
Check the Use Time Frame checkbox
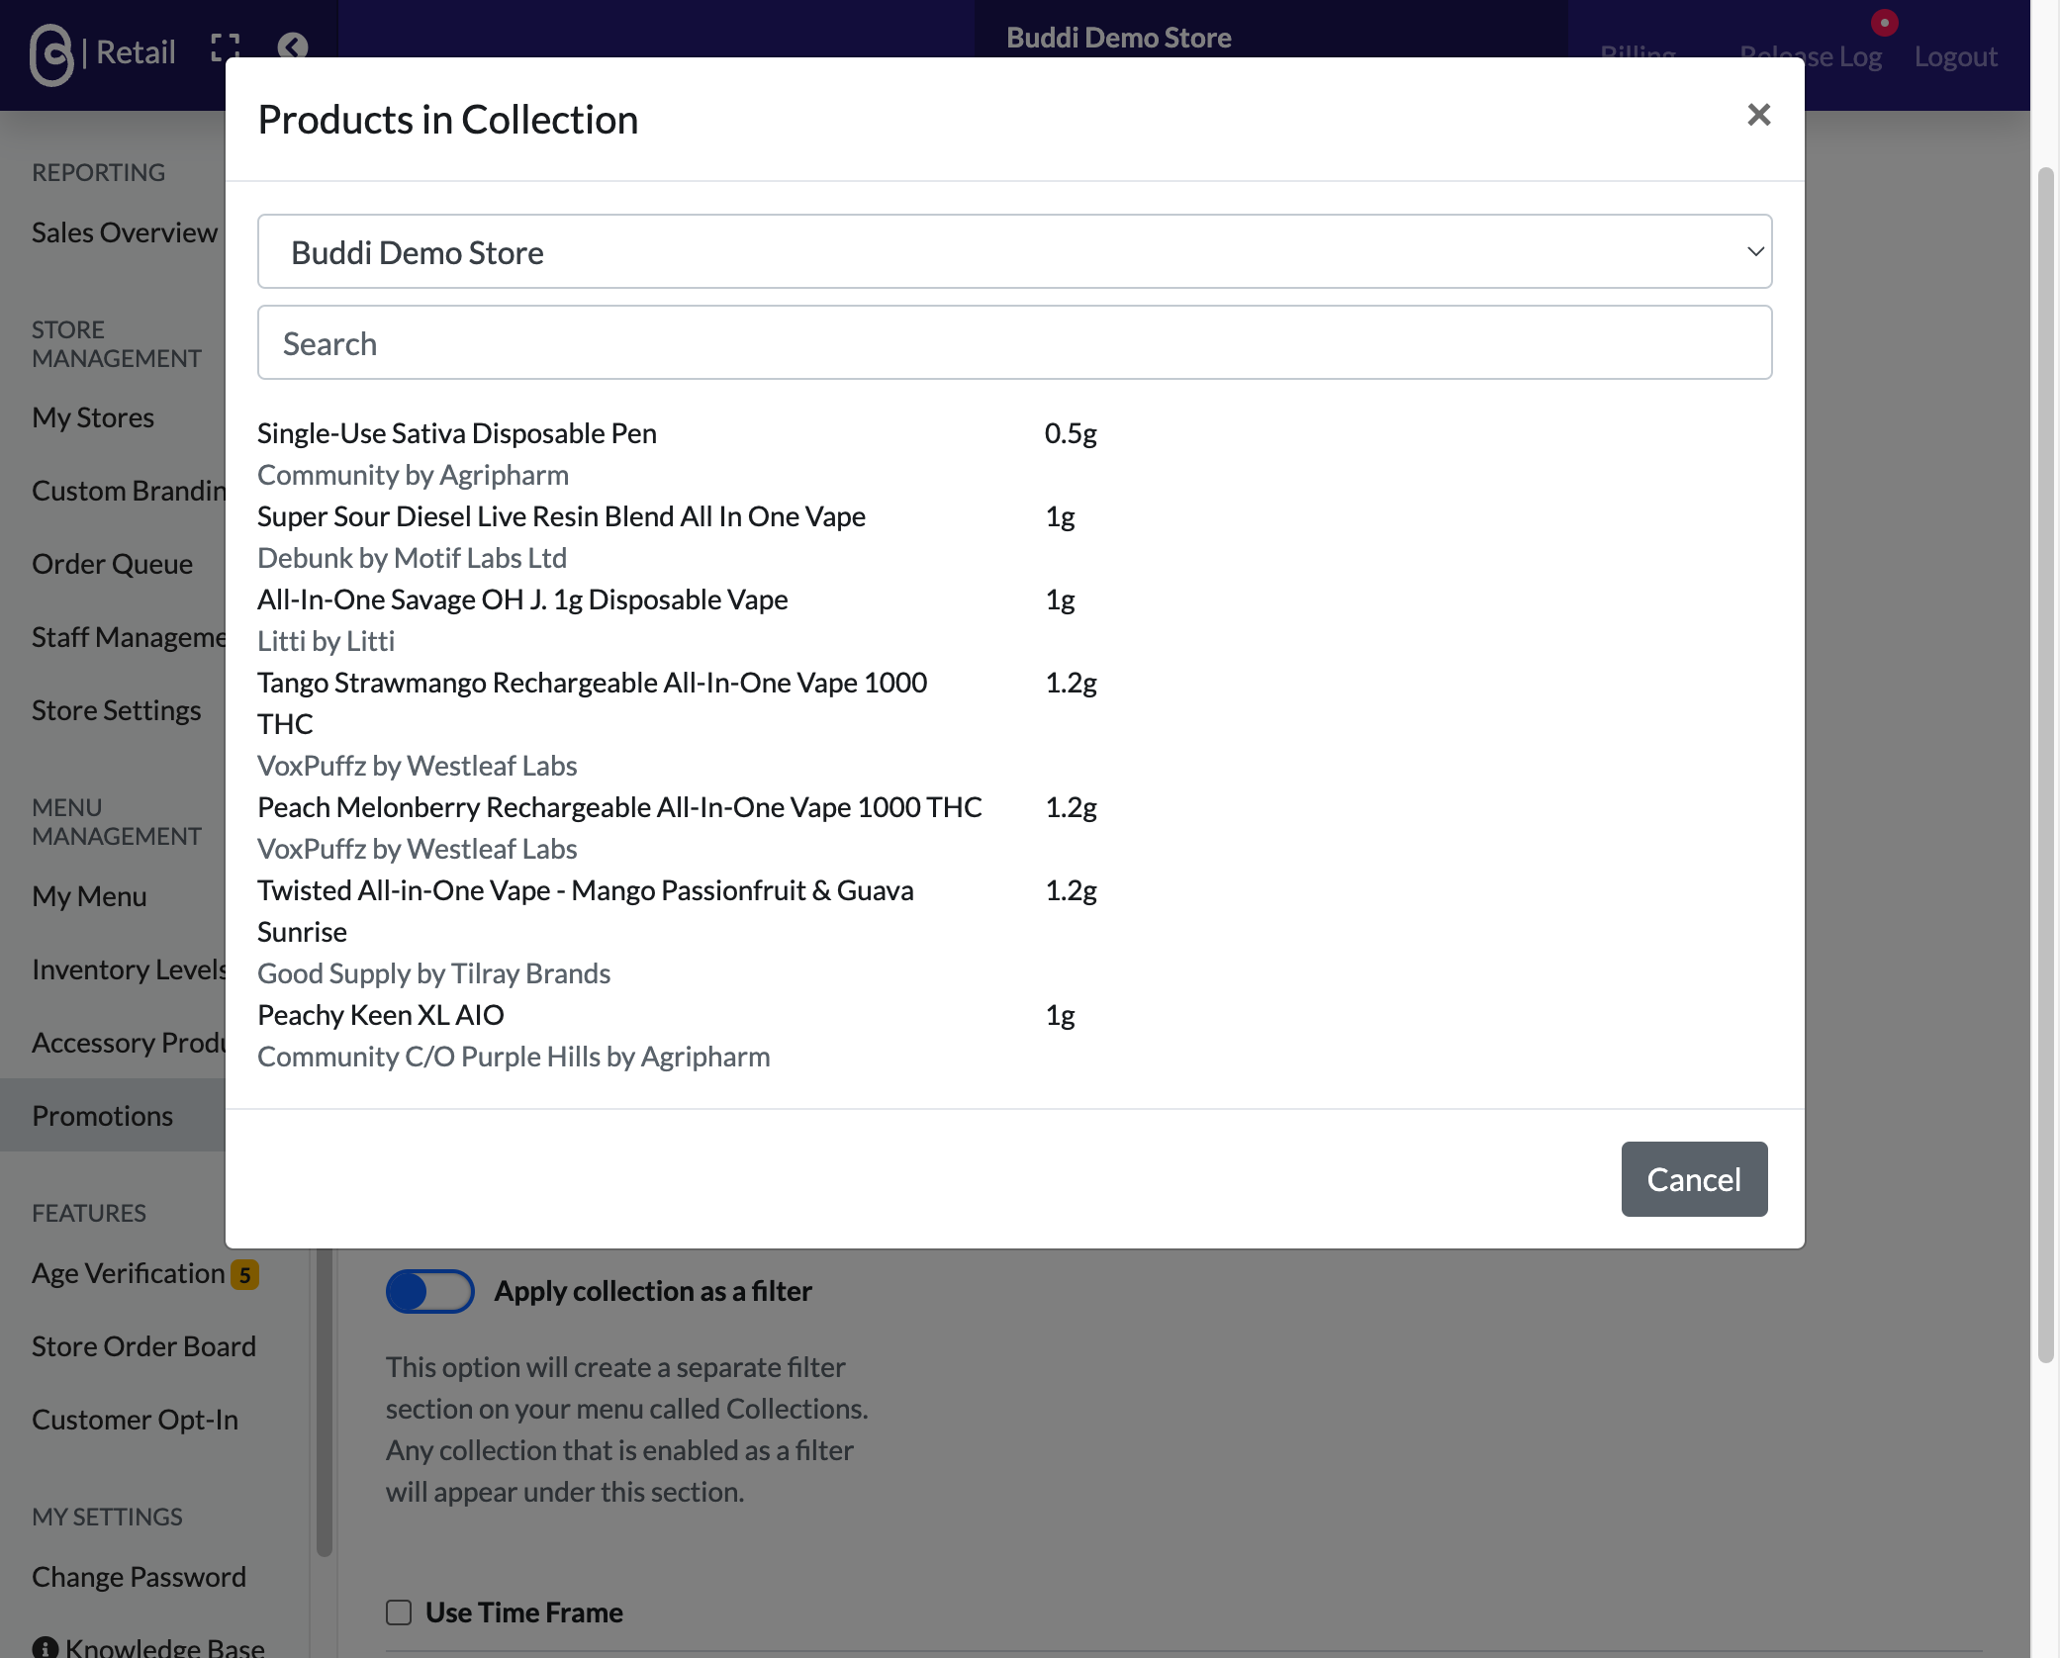(x=399, y=1612)
